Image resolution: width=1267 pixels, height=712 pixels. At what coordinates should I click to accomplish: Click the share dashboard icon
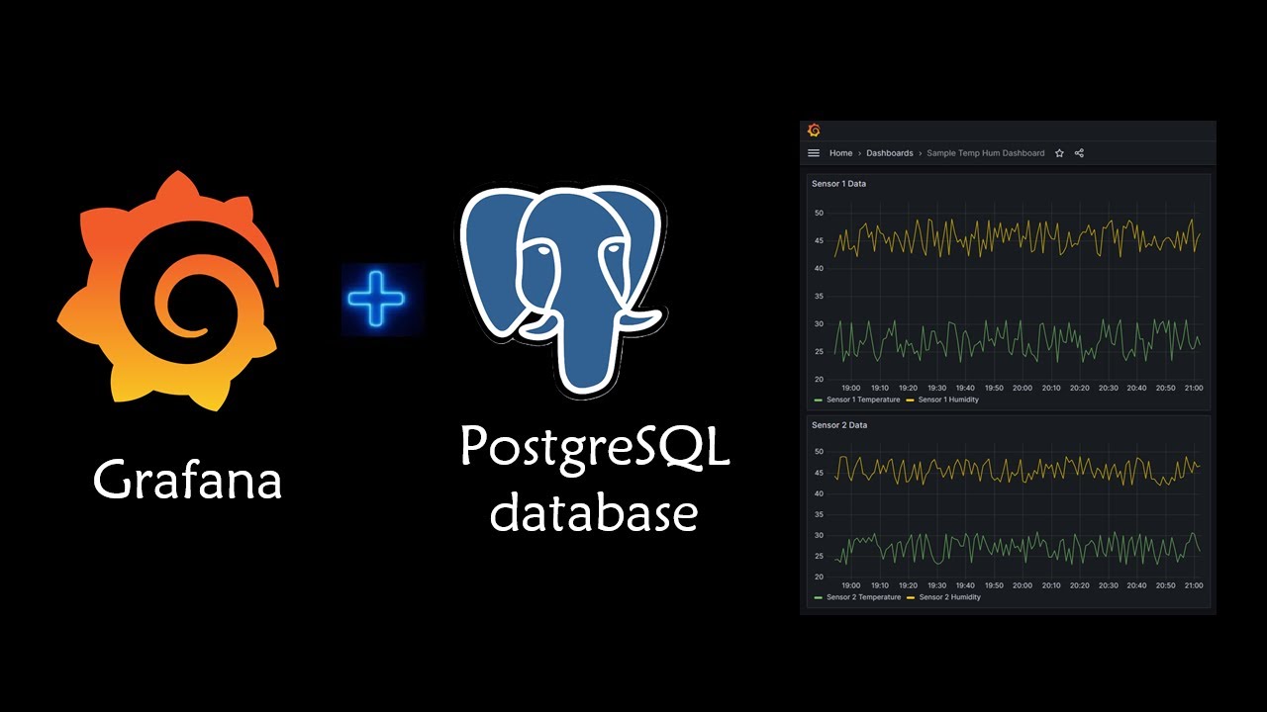(x=1079, y=153)
